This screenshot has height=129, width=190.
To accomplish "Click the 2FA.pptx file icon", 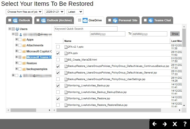I will (66, 53).
